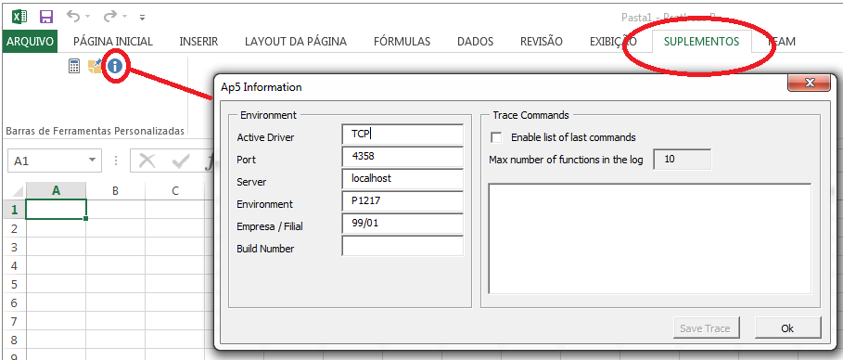
Task: Undo the last action
Action: click(x=73, y=17)
